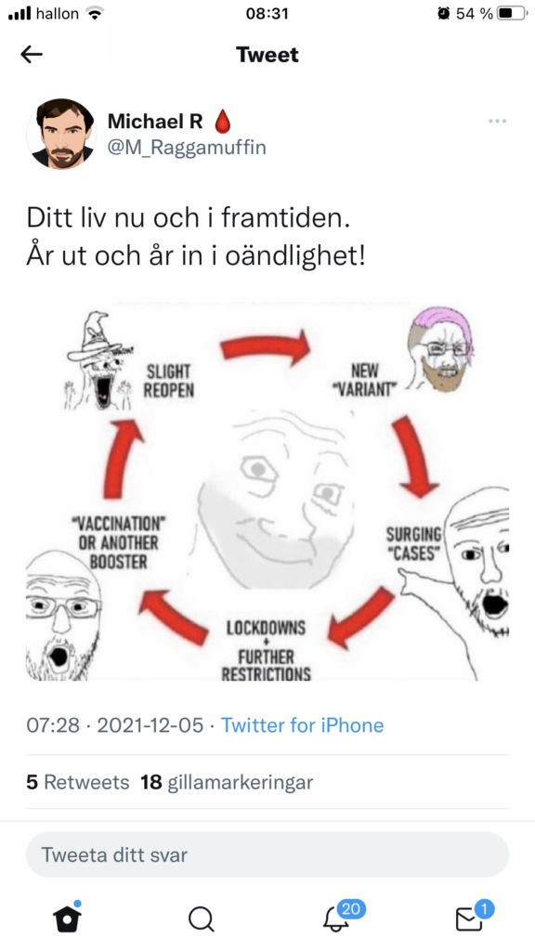
Task: Open the three-dot tweet options menu
Action: tap(497, 122)
